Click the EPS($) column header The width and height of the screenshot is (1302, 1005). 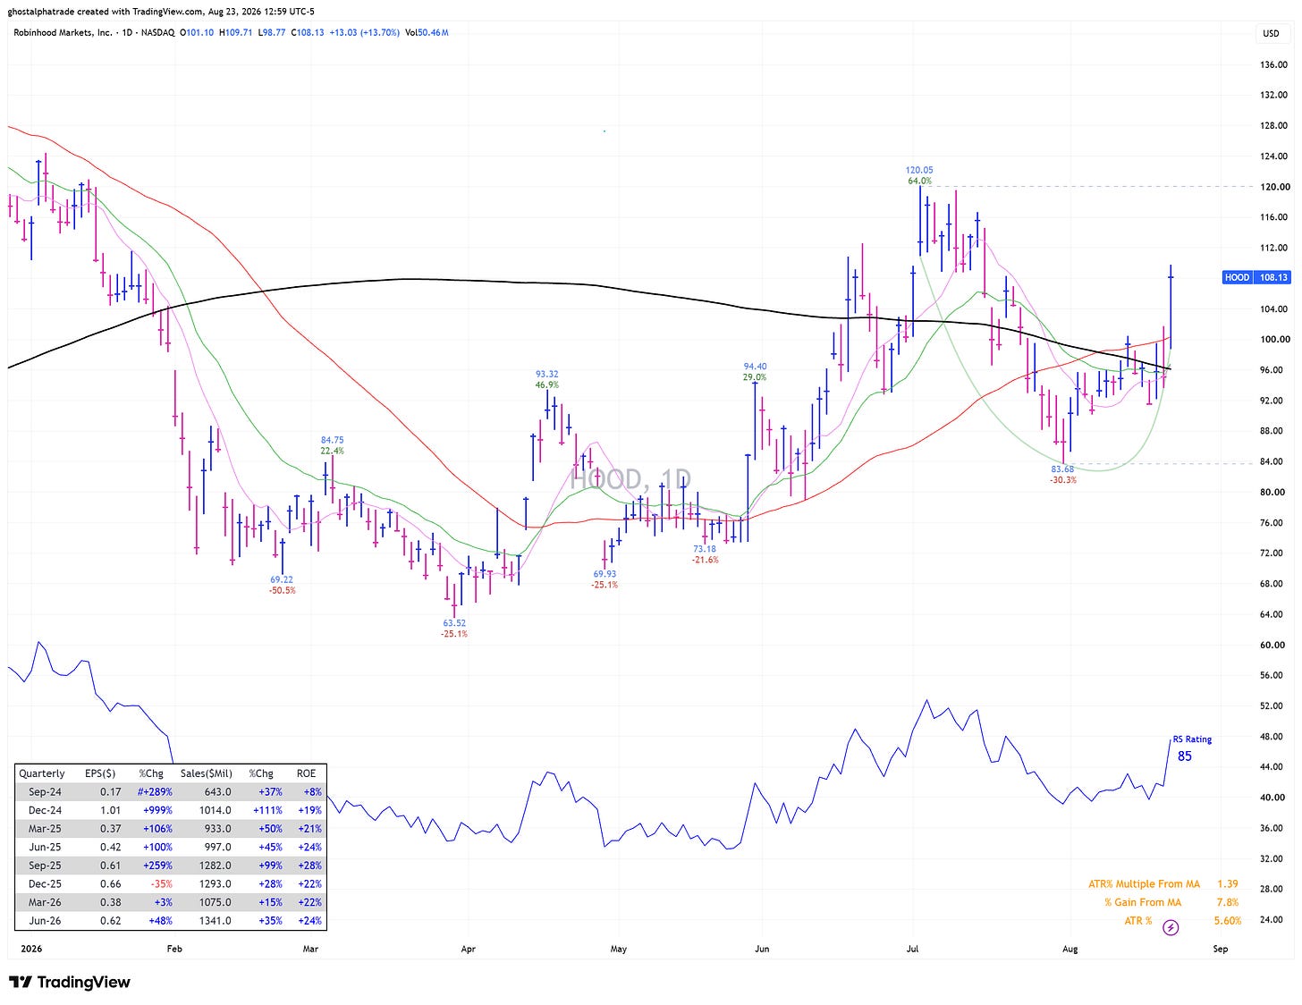pos(100,773)
